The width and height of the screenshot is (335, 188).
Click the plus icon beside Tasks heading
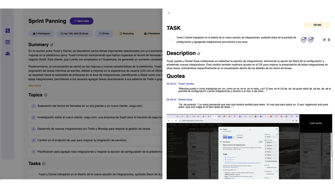click(44, 164)
